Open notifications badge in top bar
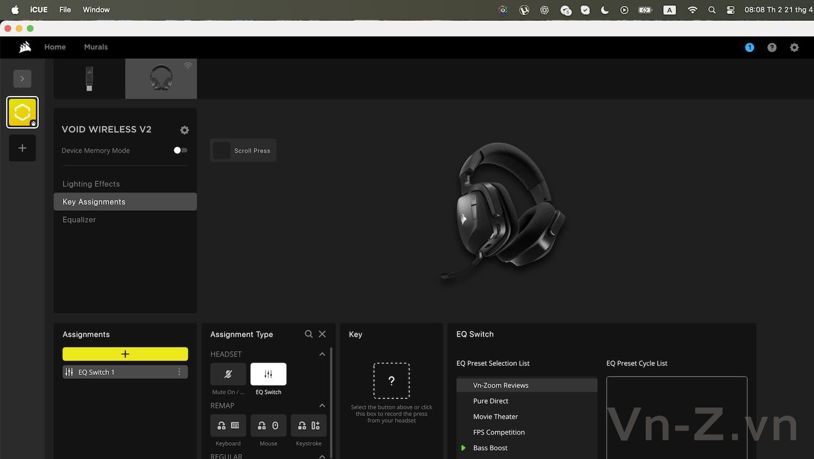The width and height of the screenshot is (814, 459). (x=749, y=48)
